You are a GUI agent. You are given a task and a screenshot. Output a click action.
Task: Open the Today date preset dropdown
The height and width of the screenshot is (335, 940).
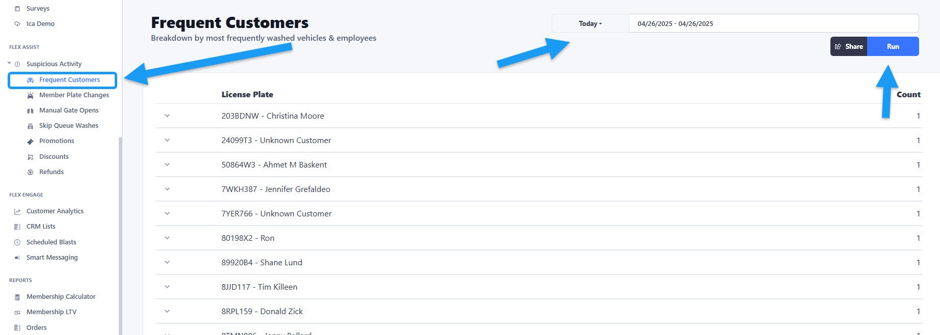(x=590, y=23)
